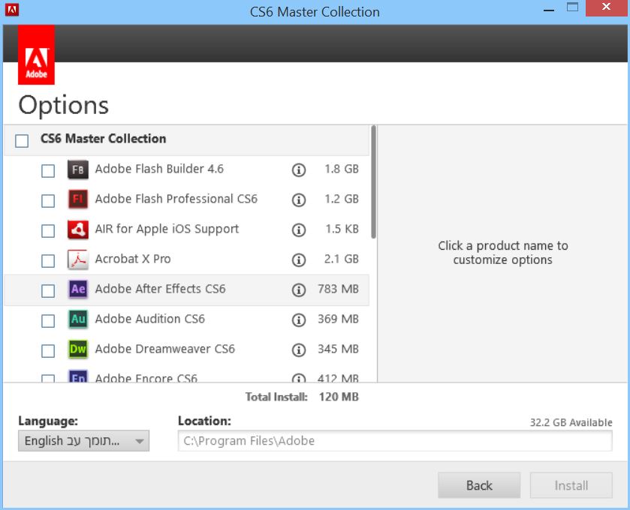This screenshot has height=510, width=630.
Task: Open info for AIR for Apple iOS Support
Action: click(x=299, y=230)
